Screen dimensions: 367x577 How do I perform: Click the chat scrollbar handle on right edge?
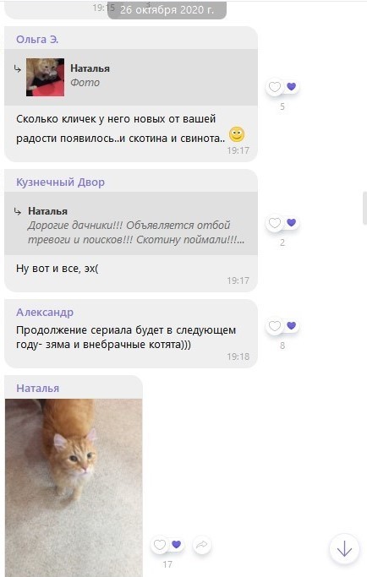coord(364,208)
